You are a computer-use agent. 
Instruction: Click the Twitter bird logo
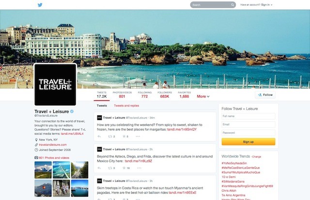coord(40,5)
